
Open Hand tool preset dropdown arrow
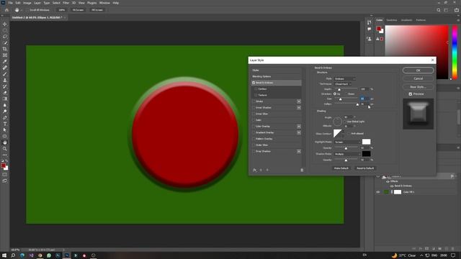pyautogui.click(x=22, y=10)
